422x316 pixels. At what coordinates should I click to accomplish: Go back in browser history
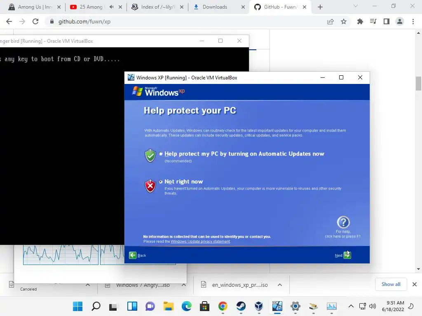tap(9, 21)
